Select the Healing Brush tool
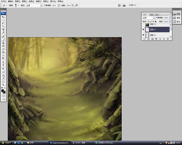Viewport: 182px width, 145px height. pos(3,37)
